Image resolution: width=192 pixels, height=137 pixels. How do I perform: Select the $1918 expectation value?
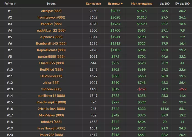click(142, 17)
